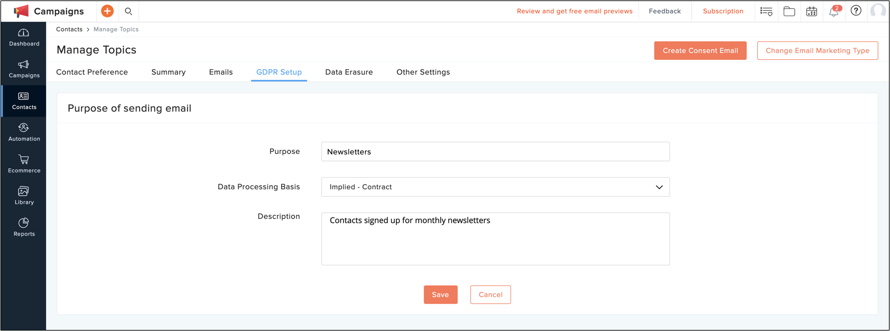The image size is (890, 331).
Task: Select the Automation sidebar icon
Action: [x=24, y=128]
